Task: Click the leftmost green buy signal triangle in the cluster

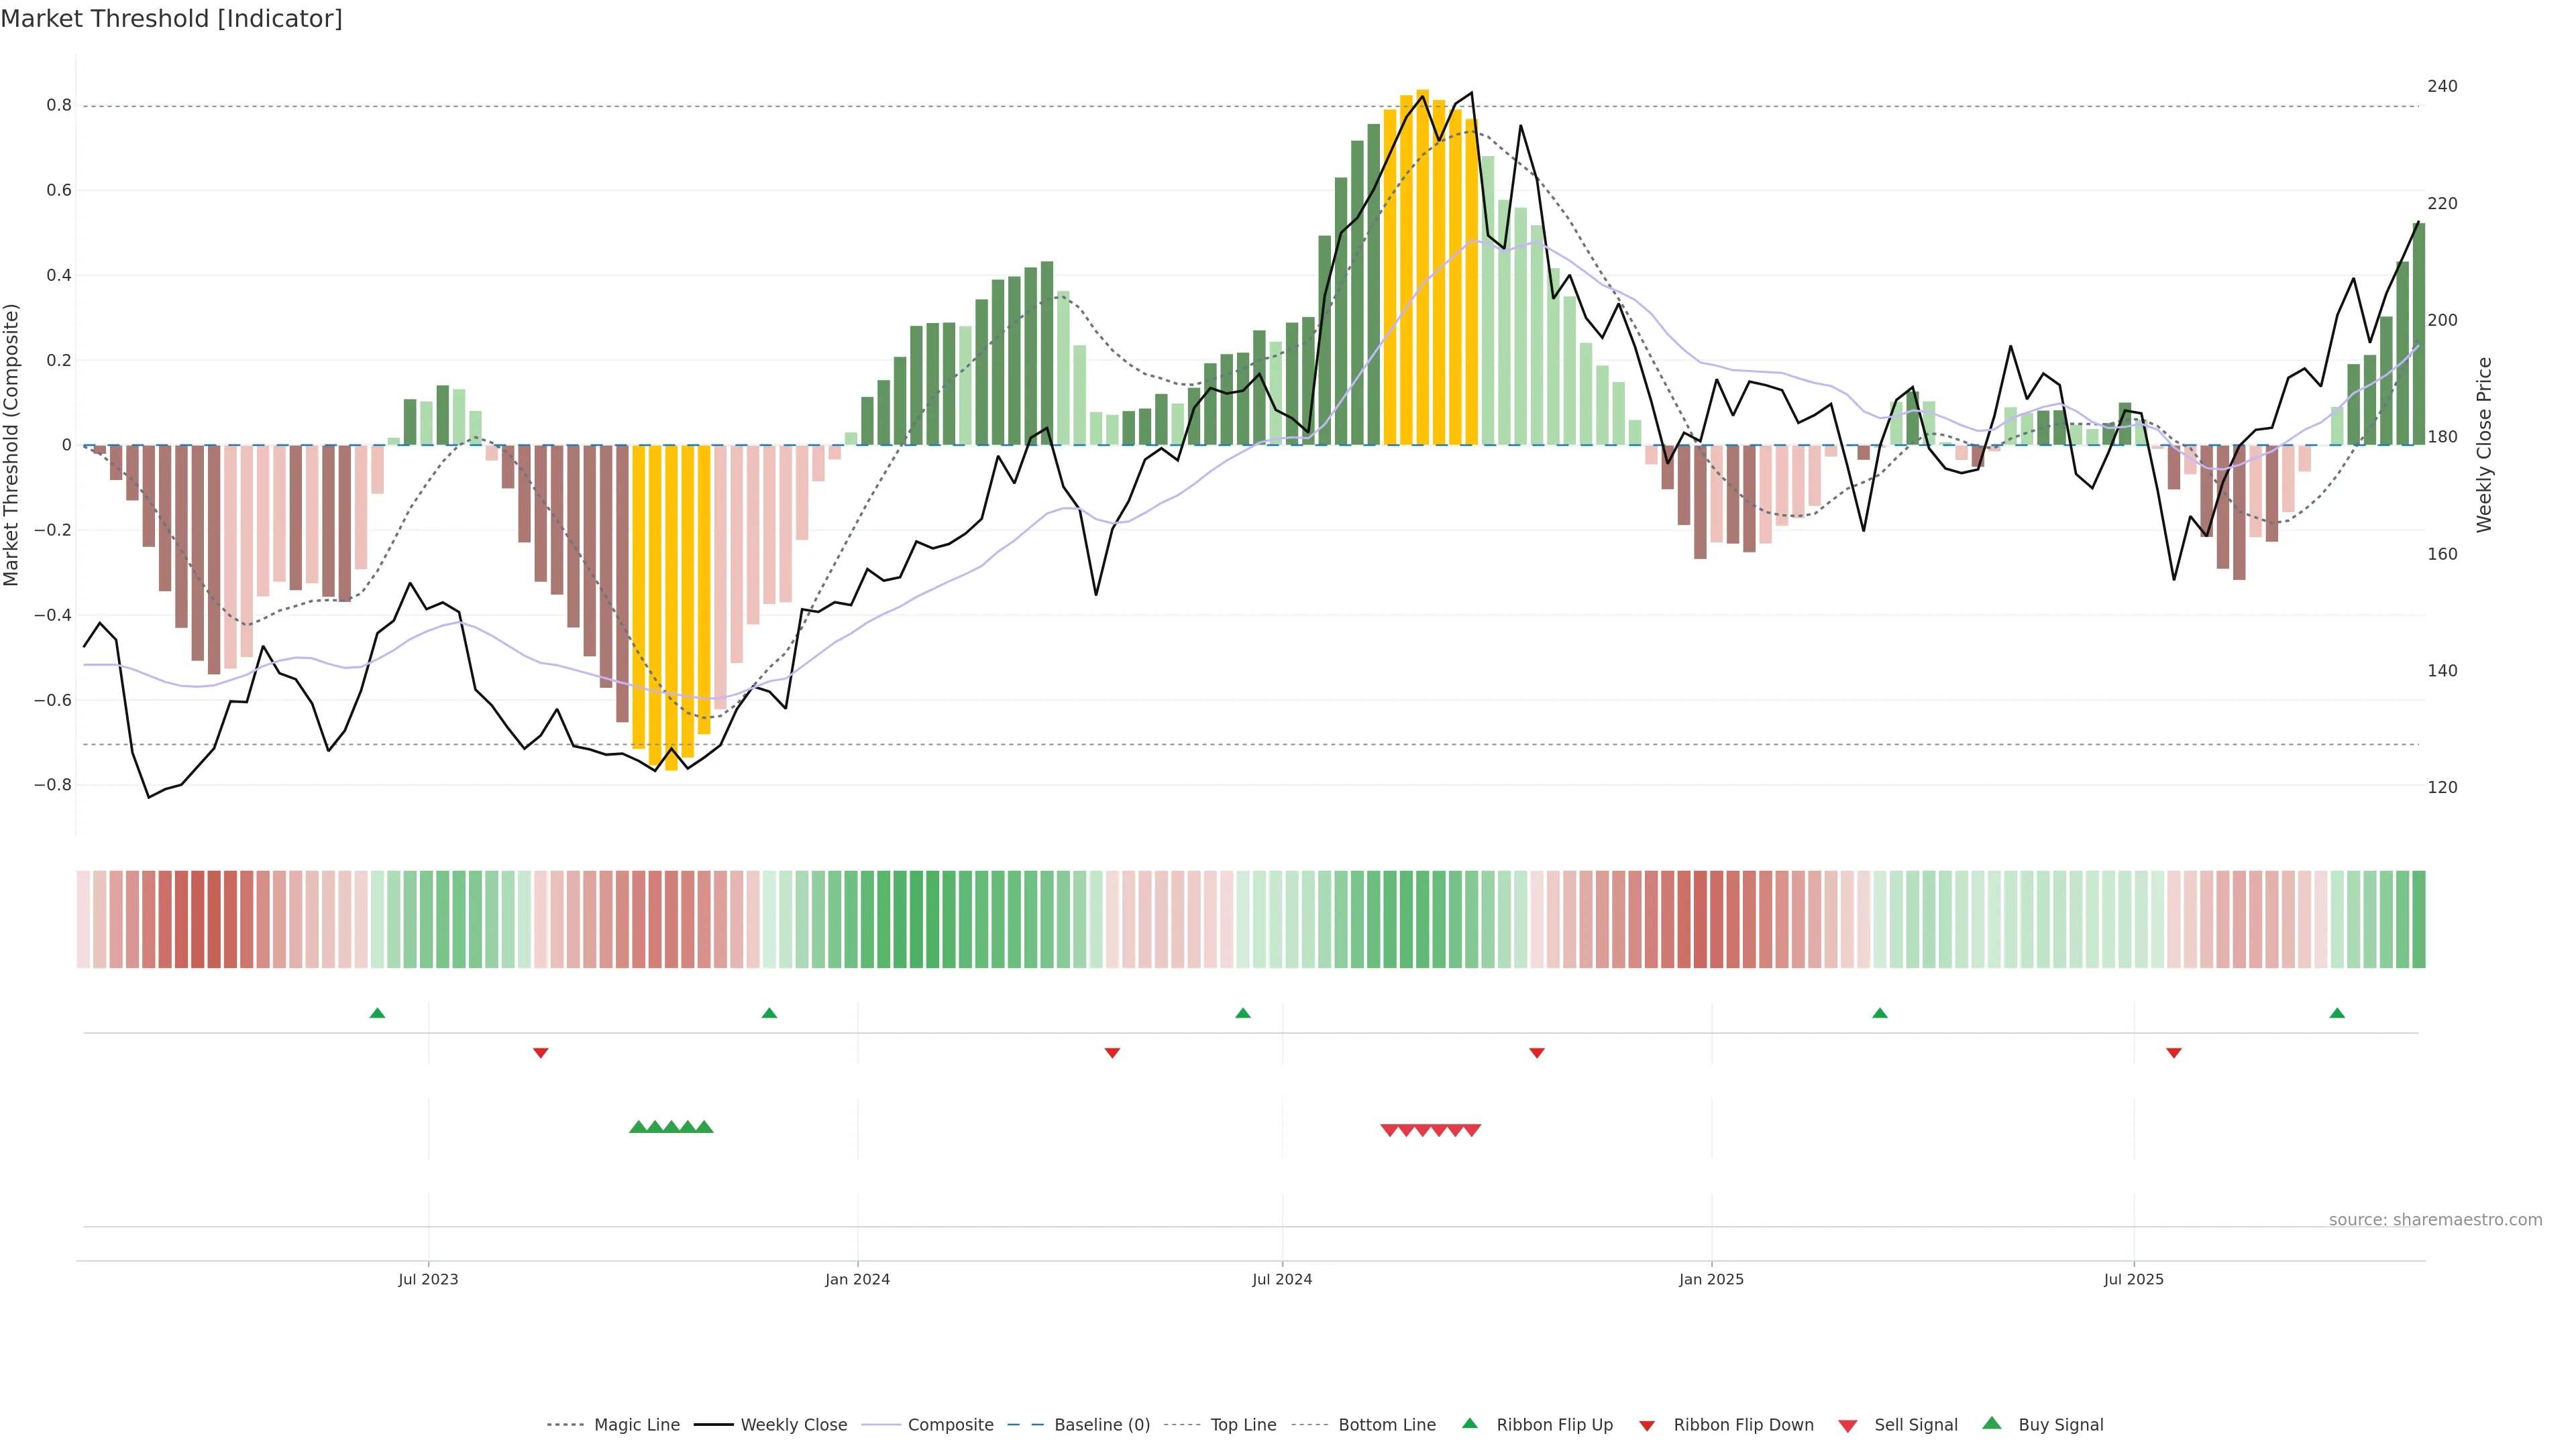Action: pos(638,1127)
